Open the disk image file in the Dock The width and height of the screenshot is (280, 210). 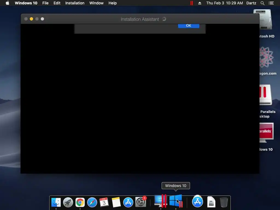pos(211,202)
